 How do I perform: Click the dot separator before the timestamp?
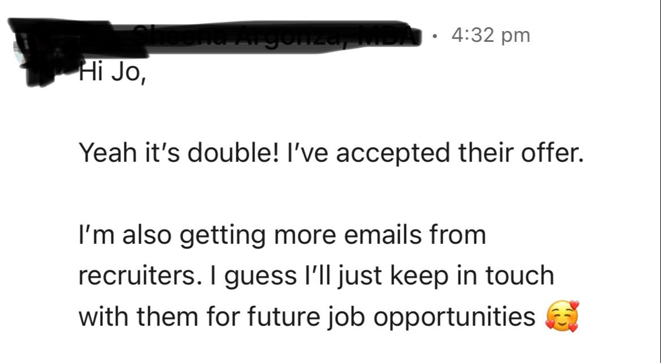(434, 36)
